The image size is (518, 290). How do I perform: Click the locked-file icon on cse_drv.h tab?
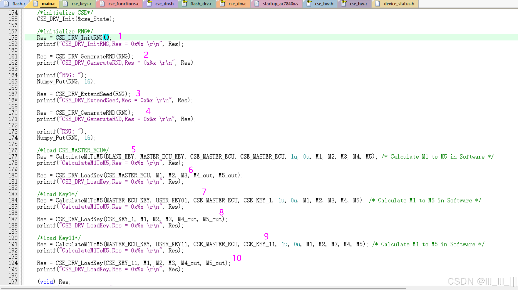click(149, 3)
